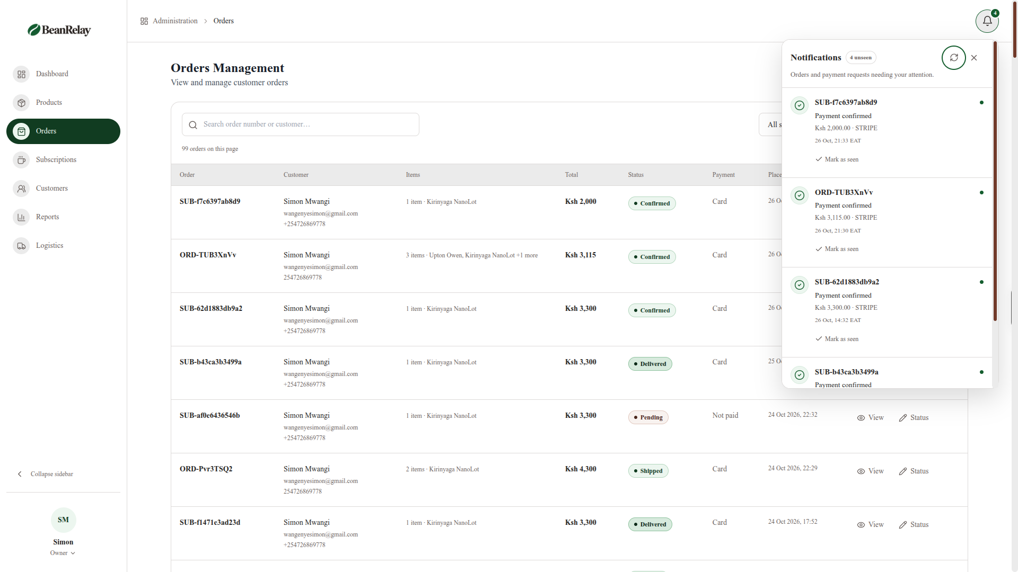Click the SM user avatar
Viewport: 1018px width, 572px height.
click(63, 520)
